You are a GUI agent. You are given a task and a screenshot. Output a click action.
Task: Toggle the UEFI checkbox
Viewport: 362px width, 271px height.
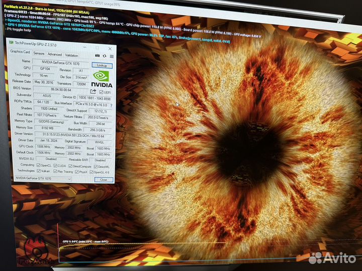pyautogui.click(x=101, y=92)
